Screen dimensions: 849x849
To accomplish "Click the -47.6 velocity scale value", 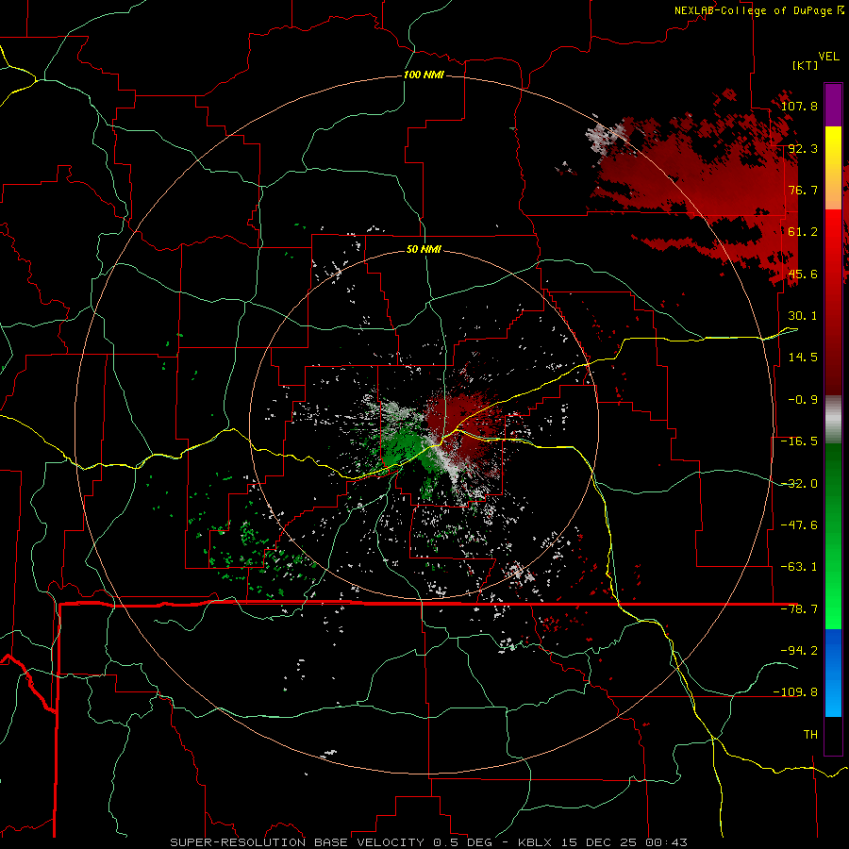I will (x=799, y=525).
